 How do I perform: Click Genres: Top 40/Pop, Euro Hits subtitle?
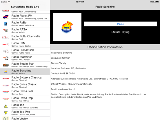point(25,108)
